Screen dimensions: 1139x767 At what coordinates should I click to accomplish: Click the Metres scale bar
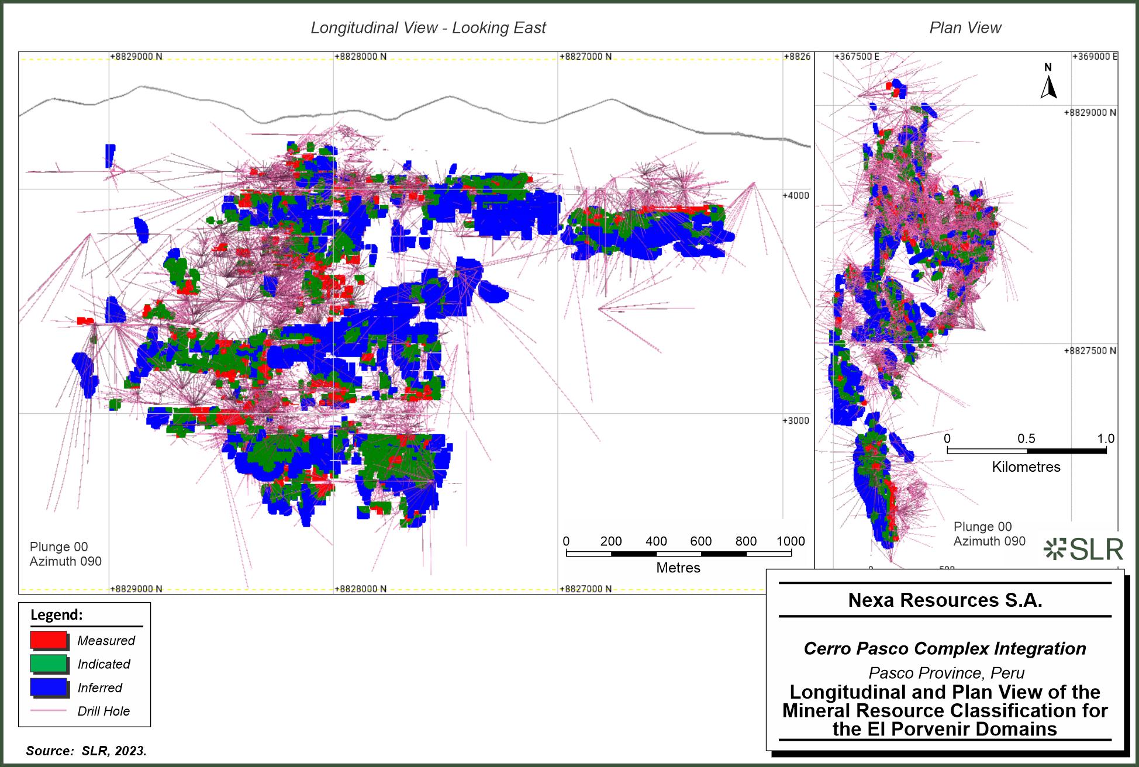tap(678, 553)
